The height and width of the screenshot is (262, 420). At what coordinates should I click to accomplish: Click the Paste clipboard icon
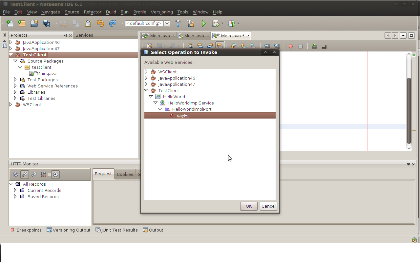88,24
